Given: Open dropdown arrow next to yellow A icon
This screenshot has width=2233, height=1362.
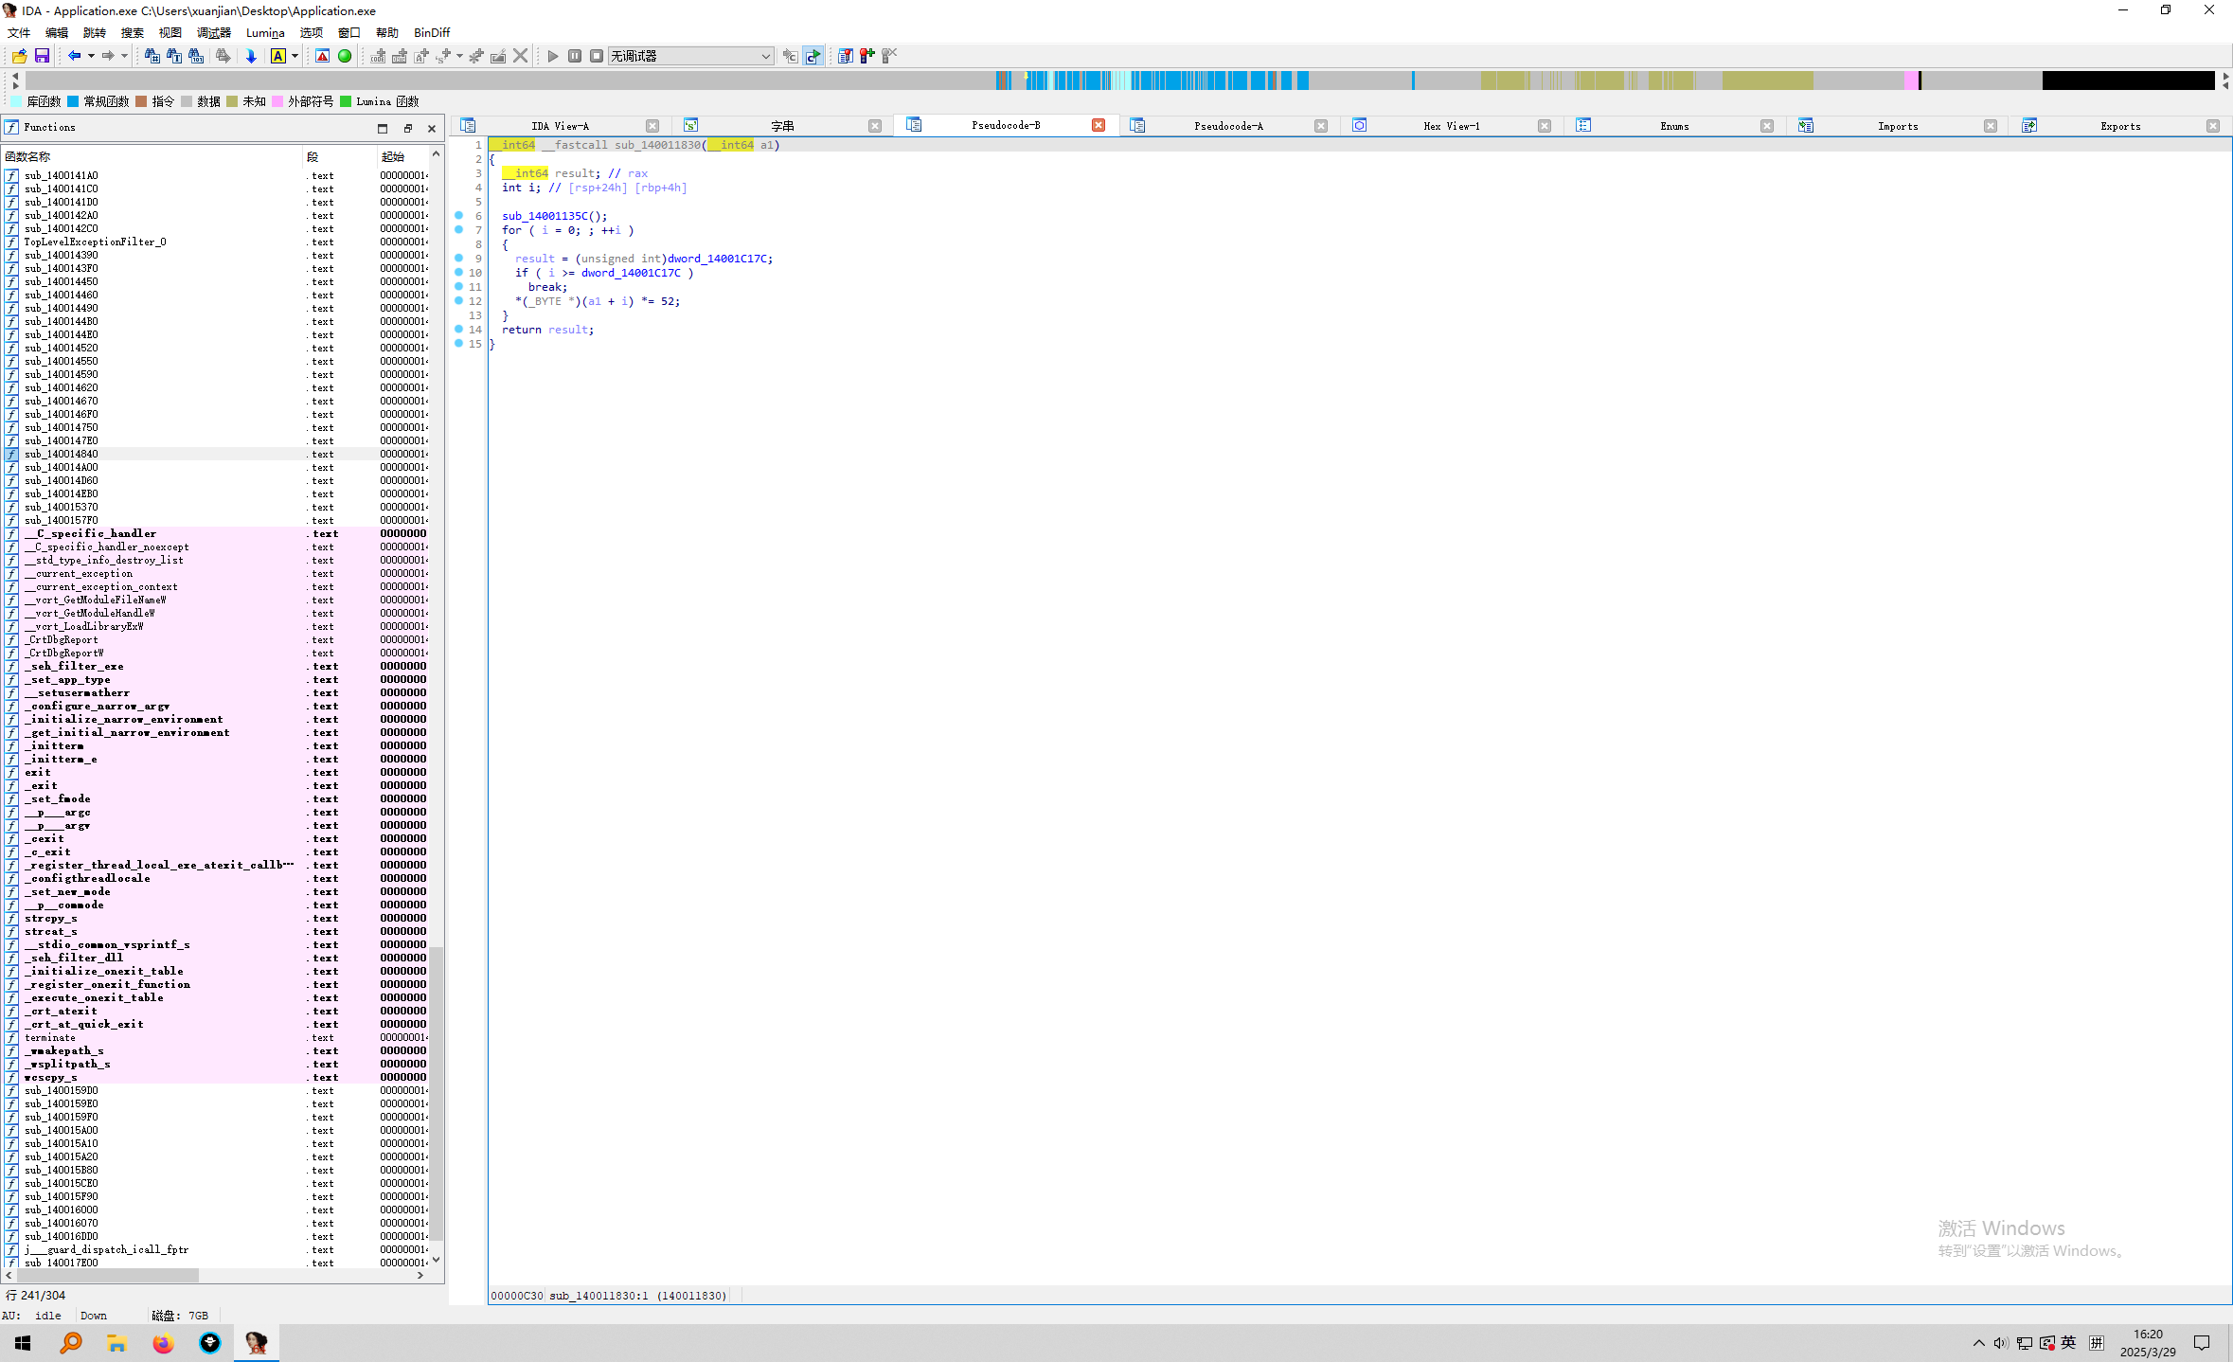Looking at the screenshot, I should (x=295, y=56).
